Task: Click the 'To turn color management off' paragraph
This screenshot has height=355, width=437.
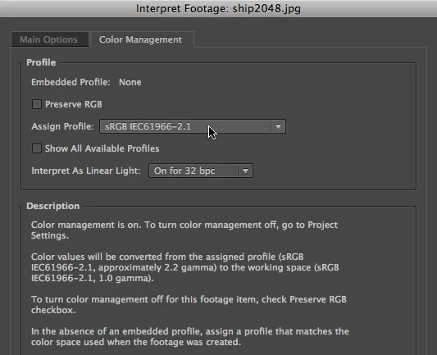Action: (189, 304)
